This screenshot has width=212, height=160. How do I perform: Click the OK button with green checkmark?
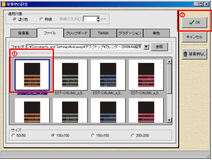click(194, 22)
